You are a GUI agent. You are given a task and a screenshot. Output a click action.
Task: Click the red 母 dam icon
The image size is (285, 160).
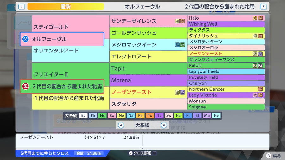[25, 86]
